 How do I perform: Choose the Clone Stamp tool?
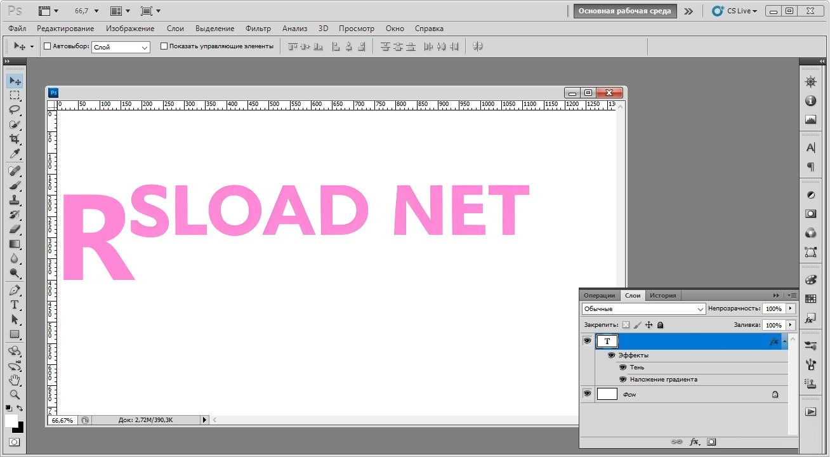coord(15,200)
